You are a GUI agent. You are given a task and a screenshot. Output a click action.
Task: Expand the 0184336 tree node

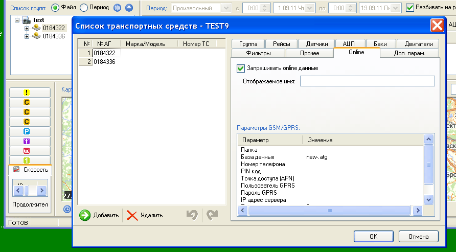point(27,36)
